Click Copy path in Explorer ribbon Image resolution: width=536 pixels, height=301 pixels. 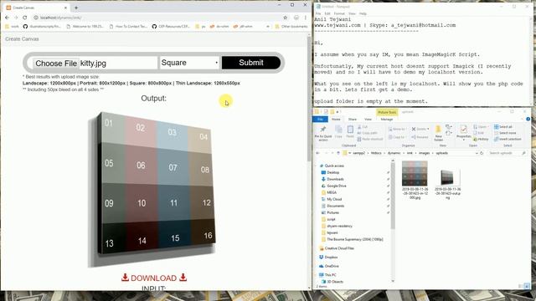coord(367,133)
